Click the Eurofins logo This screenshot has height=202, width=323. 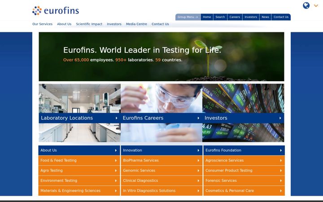(56, 11)
